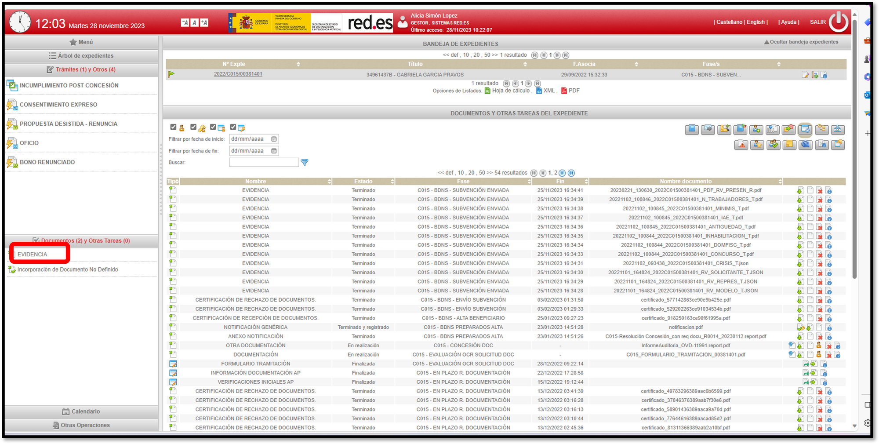The image size is (879, 444).
Task: Click the document with warning triangle icon
Action: pos(741,145)
